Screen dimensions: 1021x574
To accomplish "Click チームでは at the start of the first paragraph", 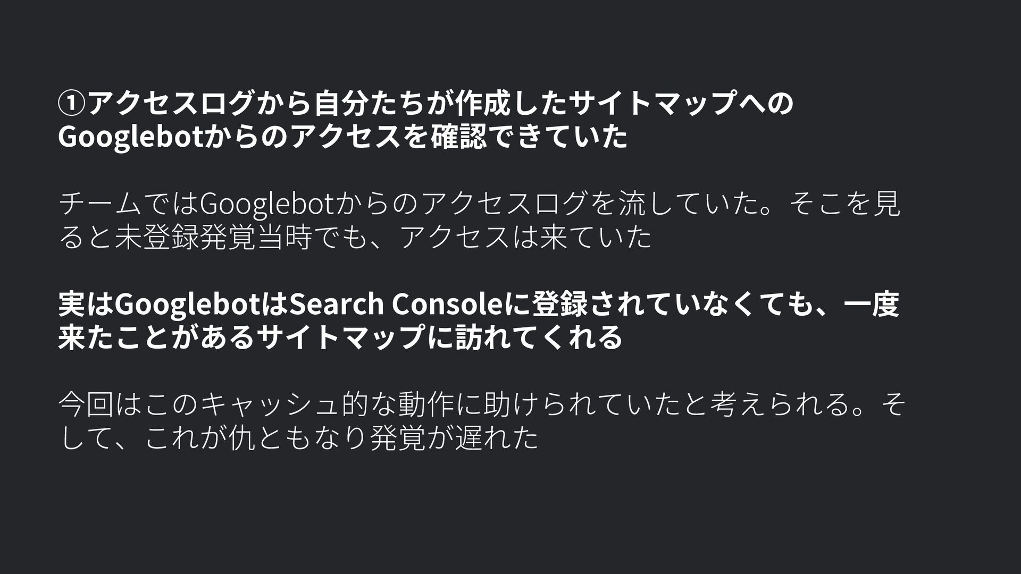I will [128, 204].
